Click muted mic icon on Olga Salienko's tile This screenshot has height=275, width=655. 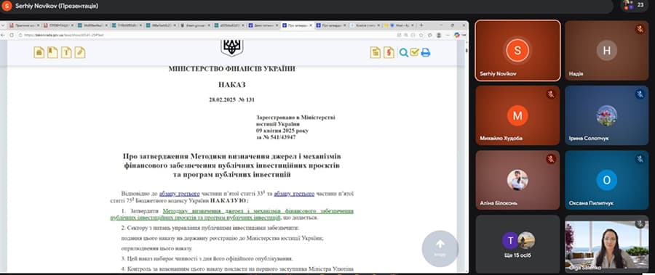tap(640, 223)
